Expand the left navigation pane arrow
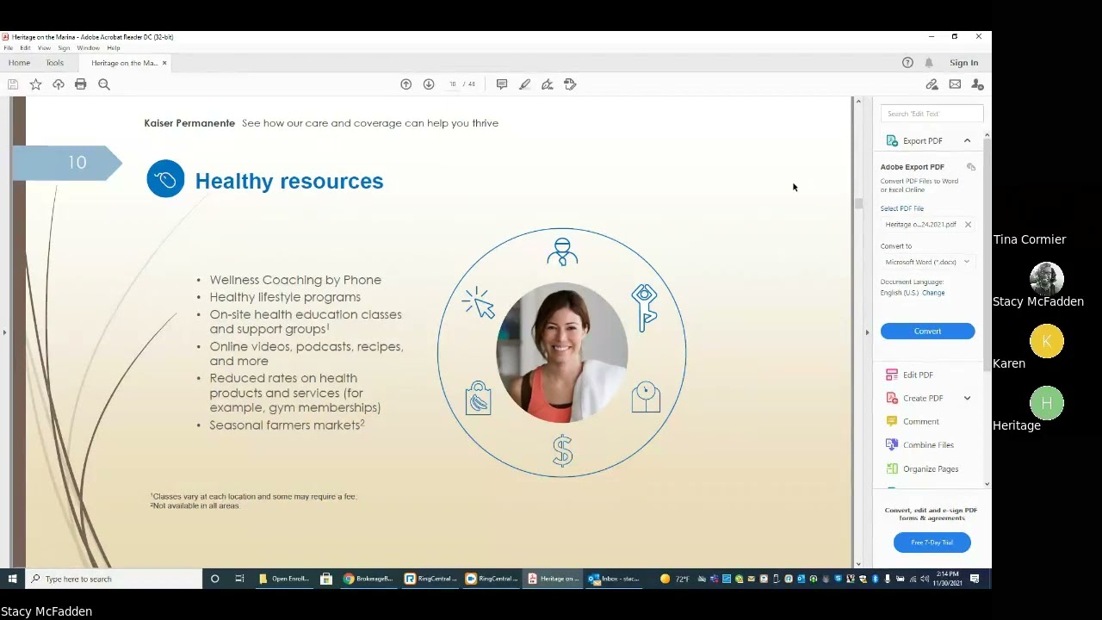 [x=4, y=332]
